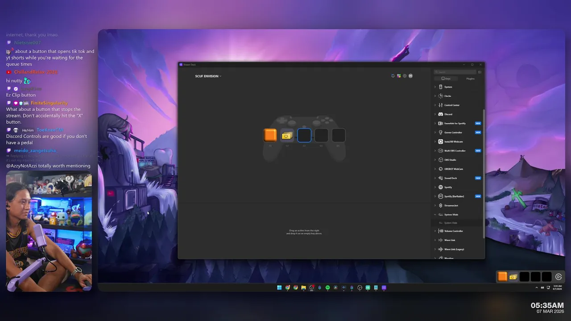The image size is (571, 321).
Task: Click the Streamer.bot plugin icon
Action: click(x=441, y=206)
